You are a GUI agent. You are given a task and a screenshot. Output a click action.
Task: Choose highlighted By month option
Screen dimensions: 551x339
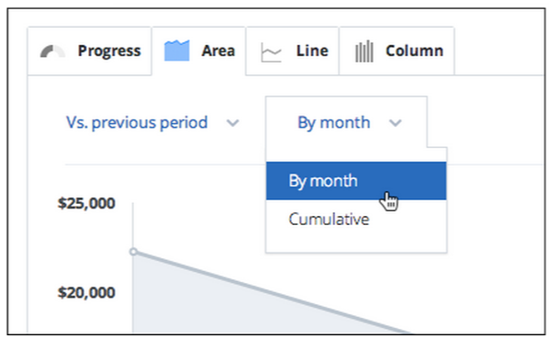coord(356,181)
